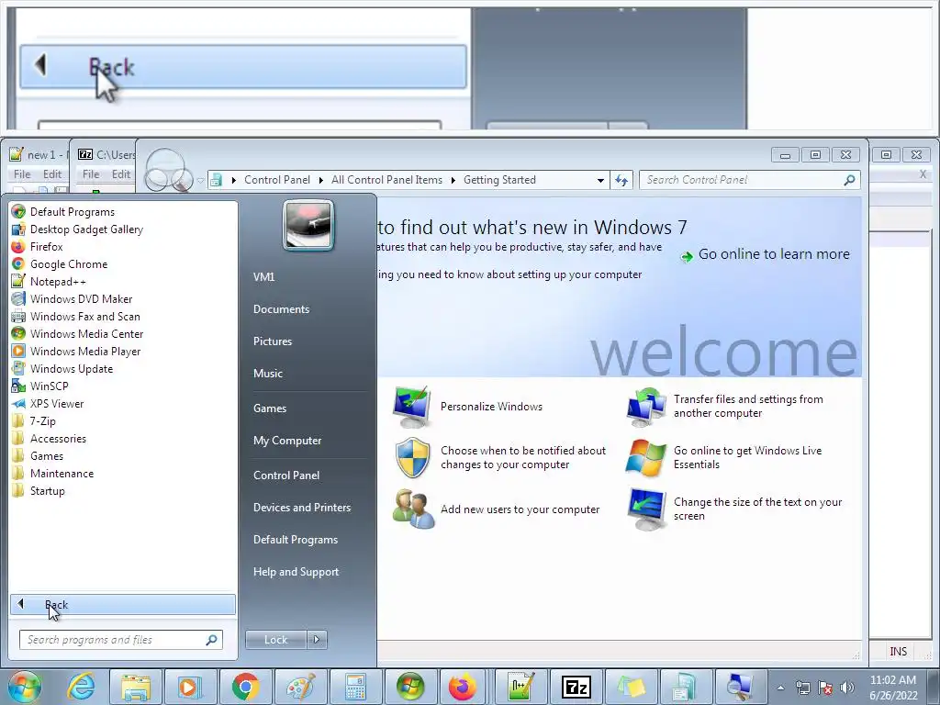Click the Start orb on taskbar
The height and width of the screenshot is (705, 940).
[23, 687]
